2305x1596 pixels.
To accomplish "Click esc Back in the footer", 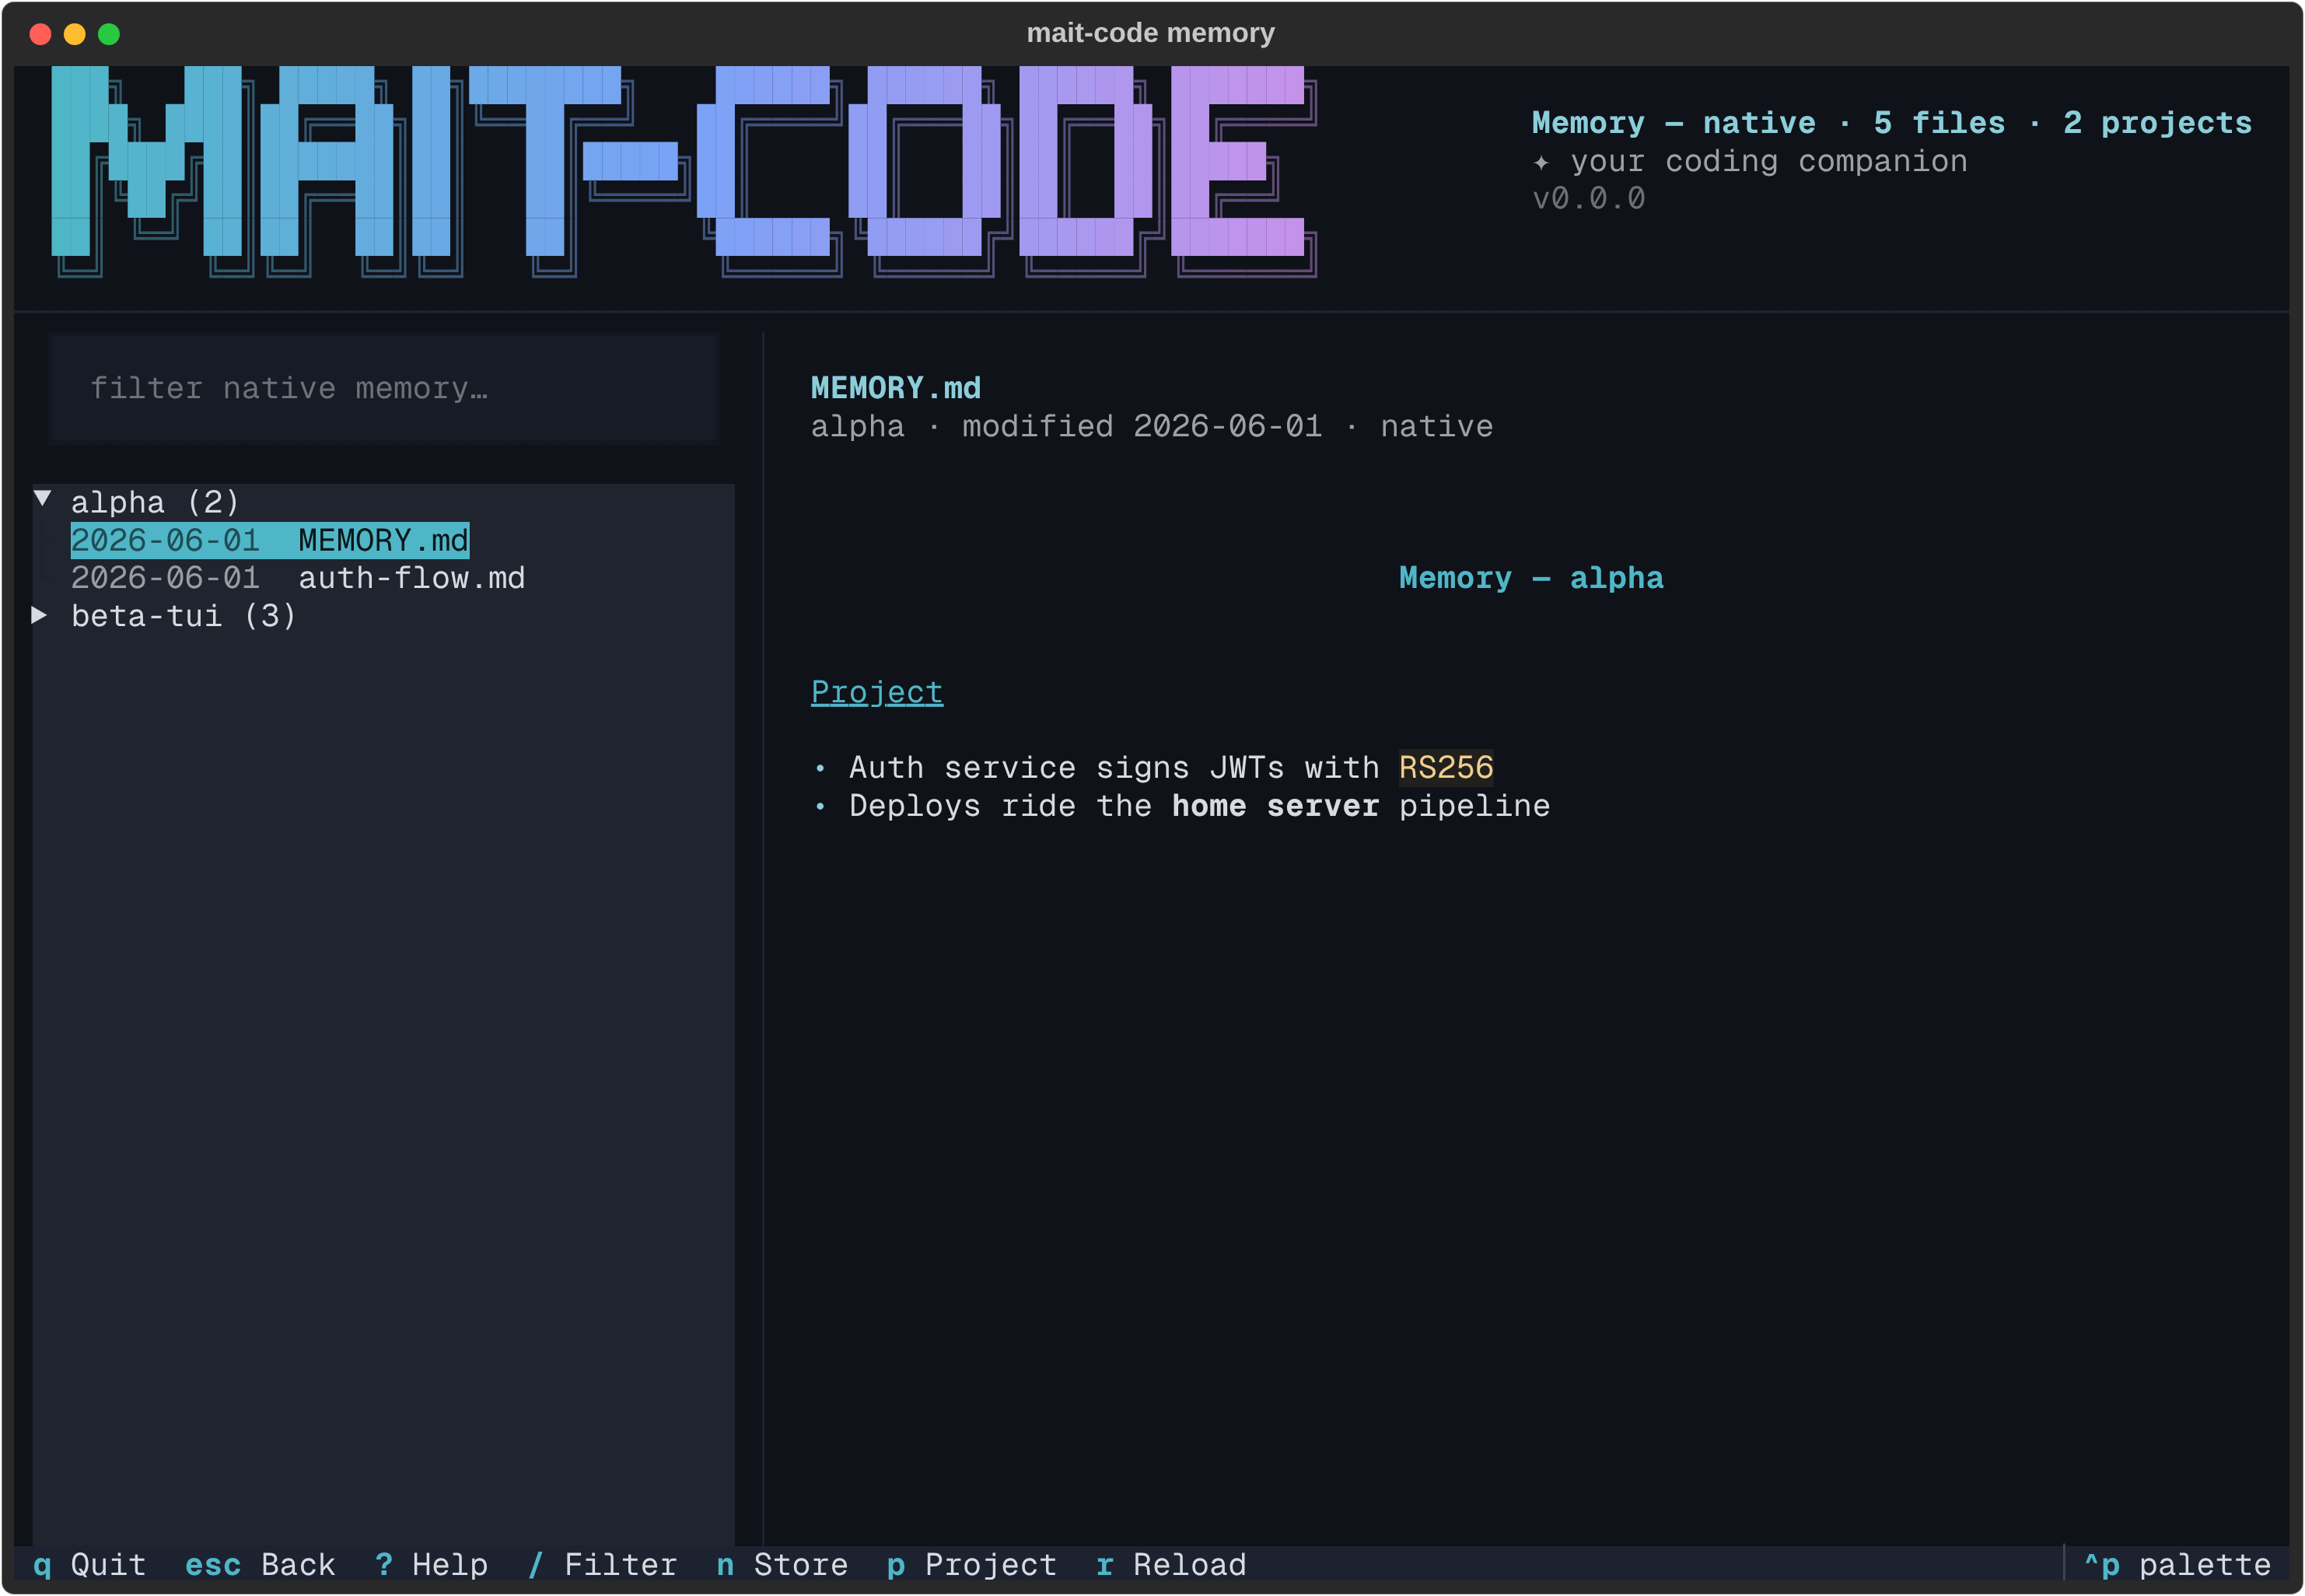I will coord(260,1564).
